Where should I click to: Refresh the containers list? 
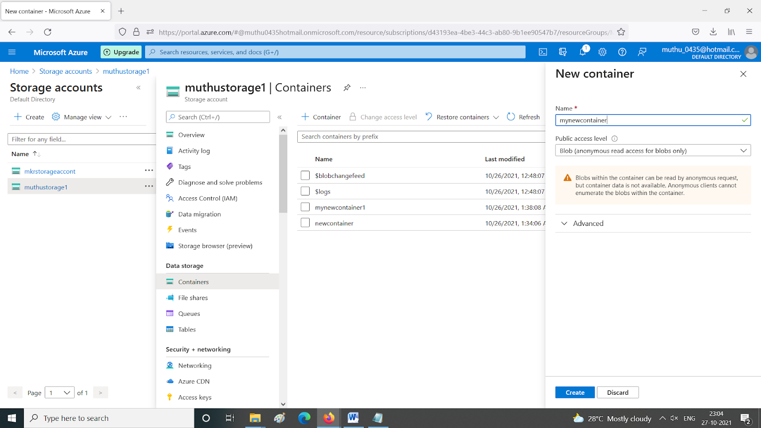click(x=523, y=117)
